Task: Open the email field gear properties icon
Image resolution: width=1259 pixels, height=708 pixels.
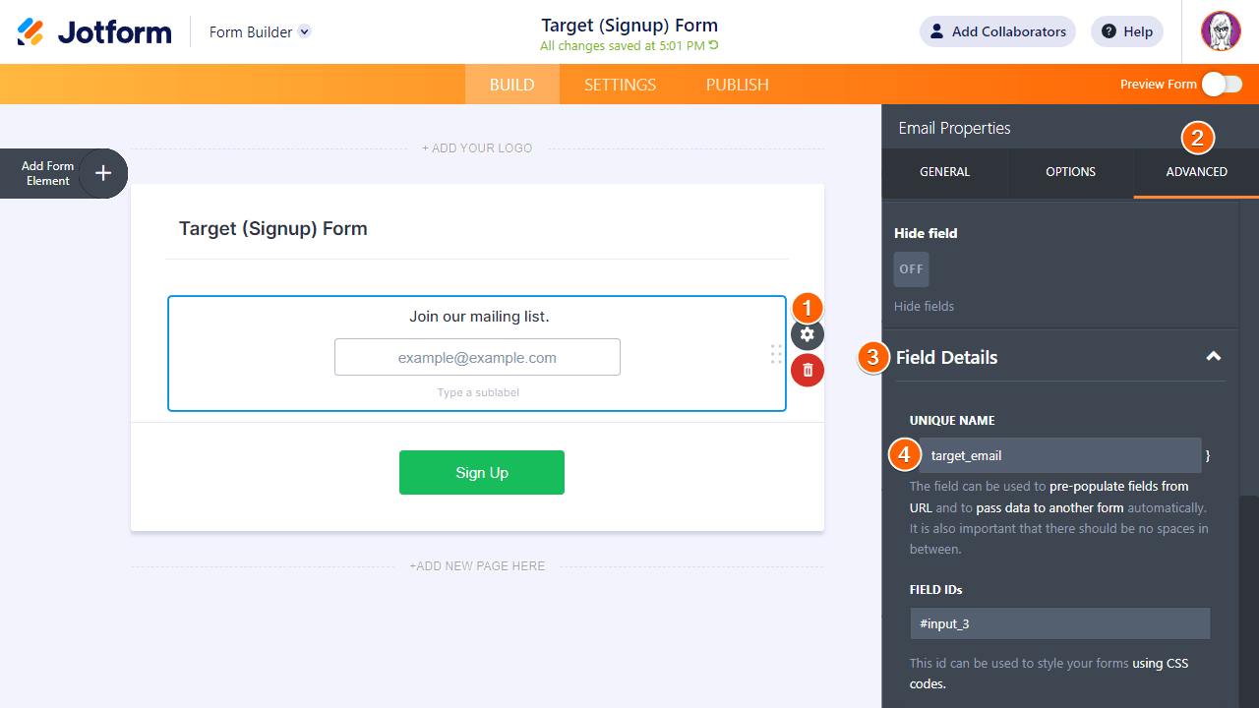Action: [808, 334]
